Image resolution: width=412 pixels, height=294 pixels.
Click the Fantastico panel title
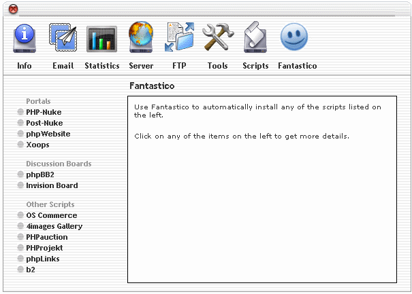pyautogui.click(x=152, y=86)
